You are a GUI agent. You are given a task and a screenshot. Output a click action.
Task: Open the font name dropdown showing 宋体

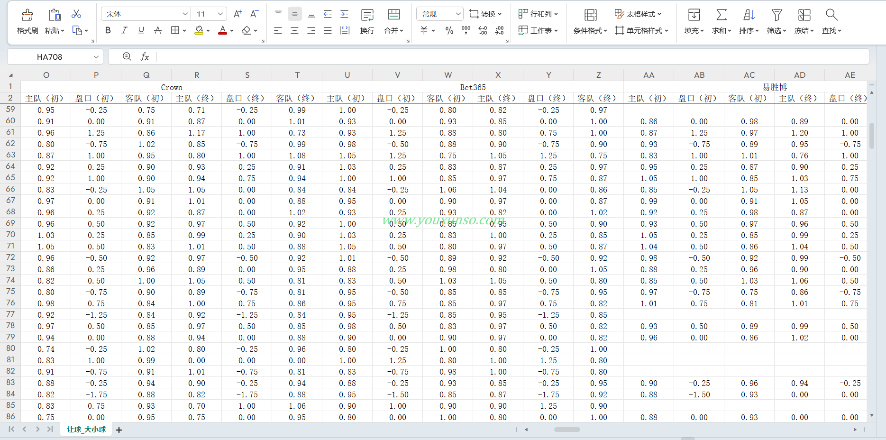(x=185, y=14)
